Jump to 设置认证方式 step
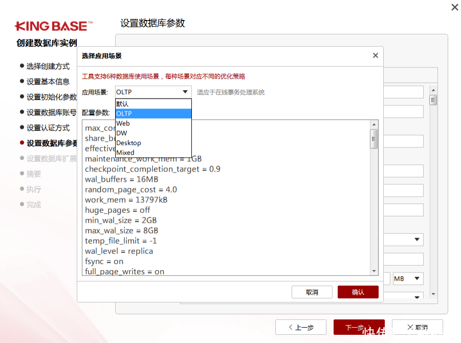The image size is (461, 343). tap(48, 127)
